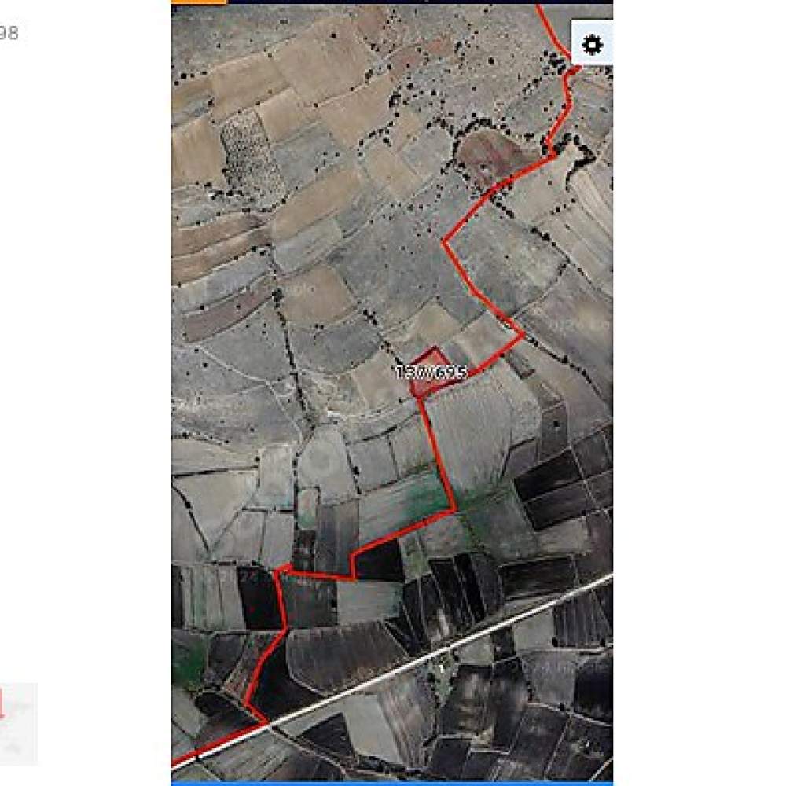Click the blue bar below the map
786x786 pixels.
coord(391,783)
